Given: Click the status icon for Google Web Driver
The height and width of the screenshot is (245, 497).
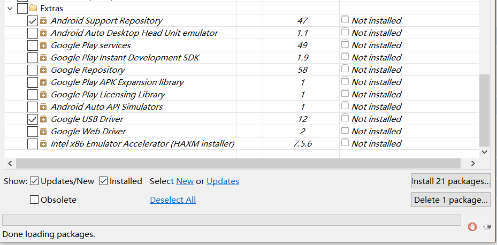Looking at the screenshot, I should pos(345,131).
